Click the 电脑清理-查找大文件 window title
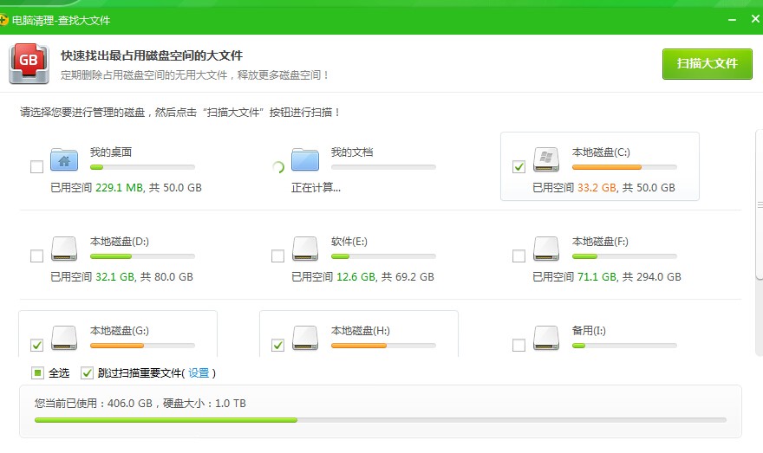 tap(61, 21)
